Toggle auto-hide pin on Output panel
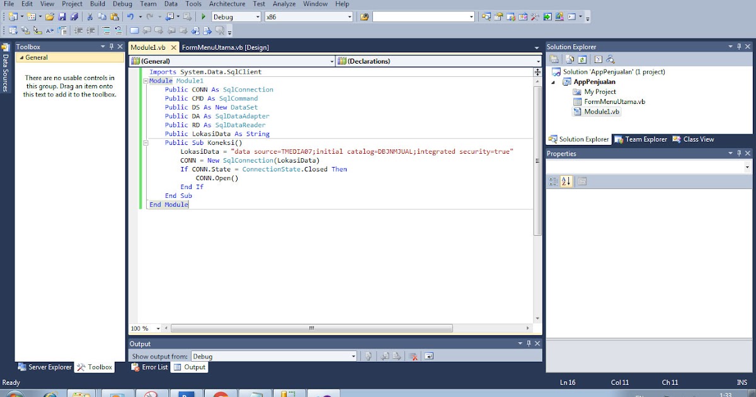 pos(529,343)
